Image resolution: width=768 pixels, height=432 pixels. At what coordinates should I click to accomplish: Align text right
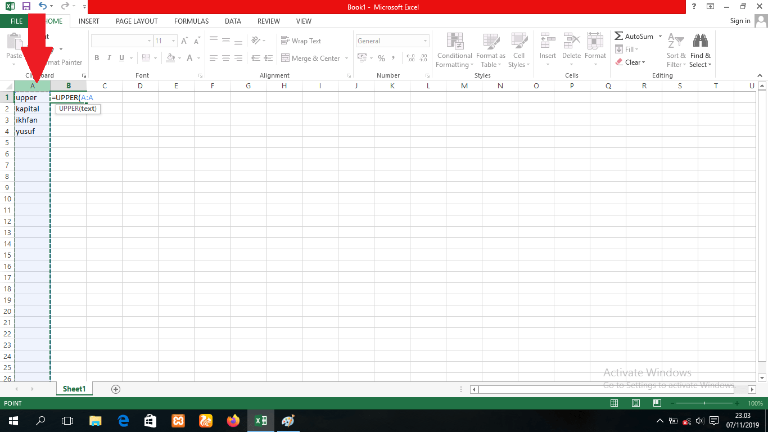[238, 58]
